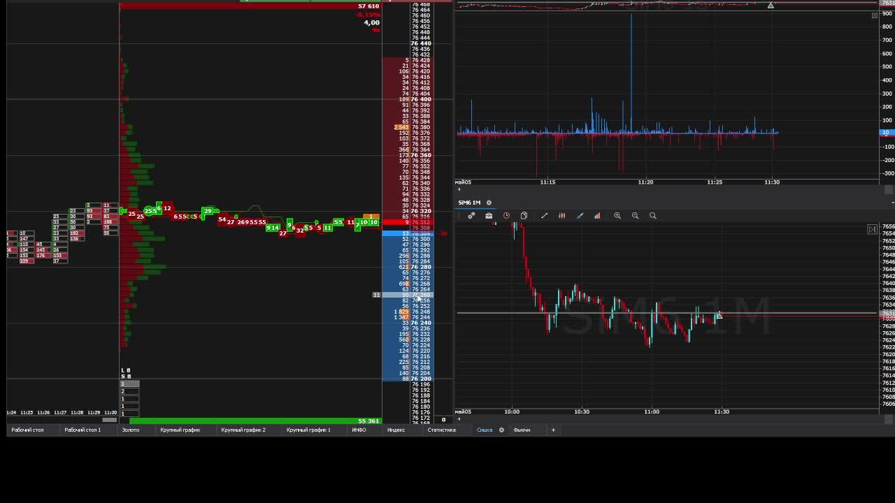The image size is (895, 503).
Task: Click the small box icon atop volume chart
Action: click(875, 15)
